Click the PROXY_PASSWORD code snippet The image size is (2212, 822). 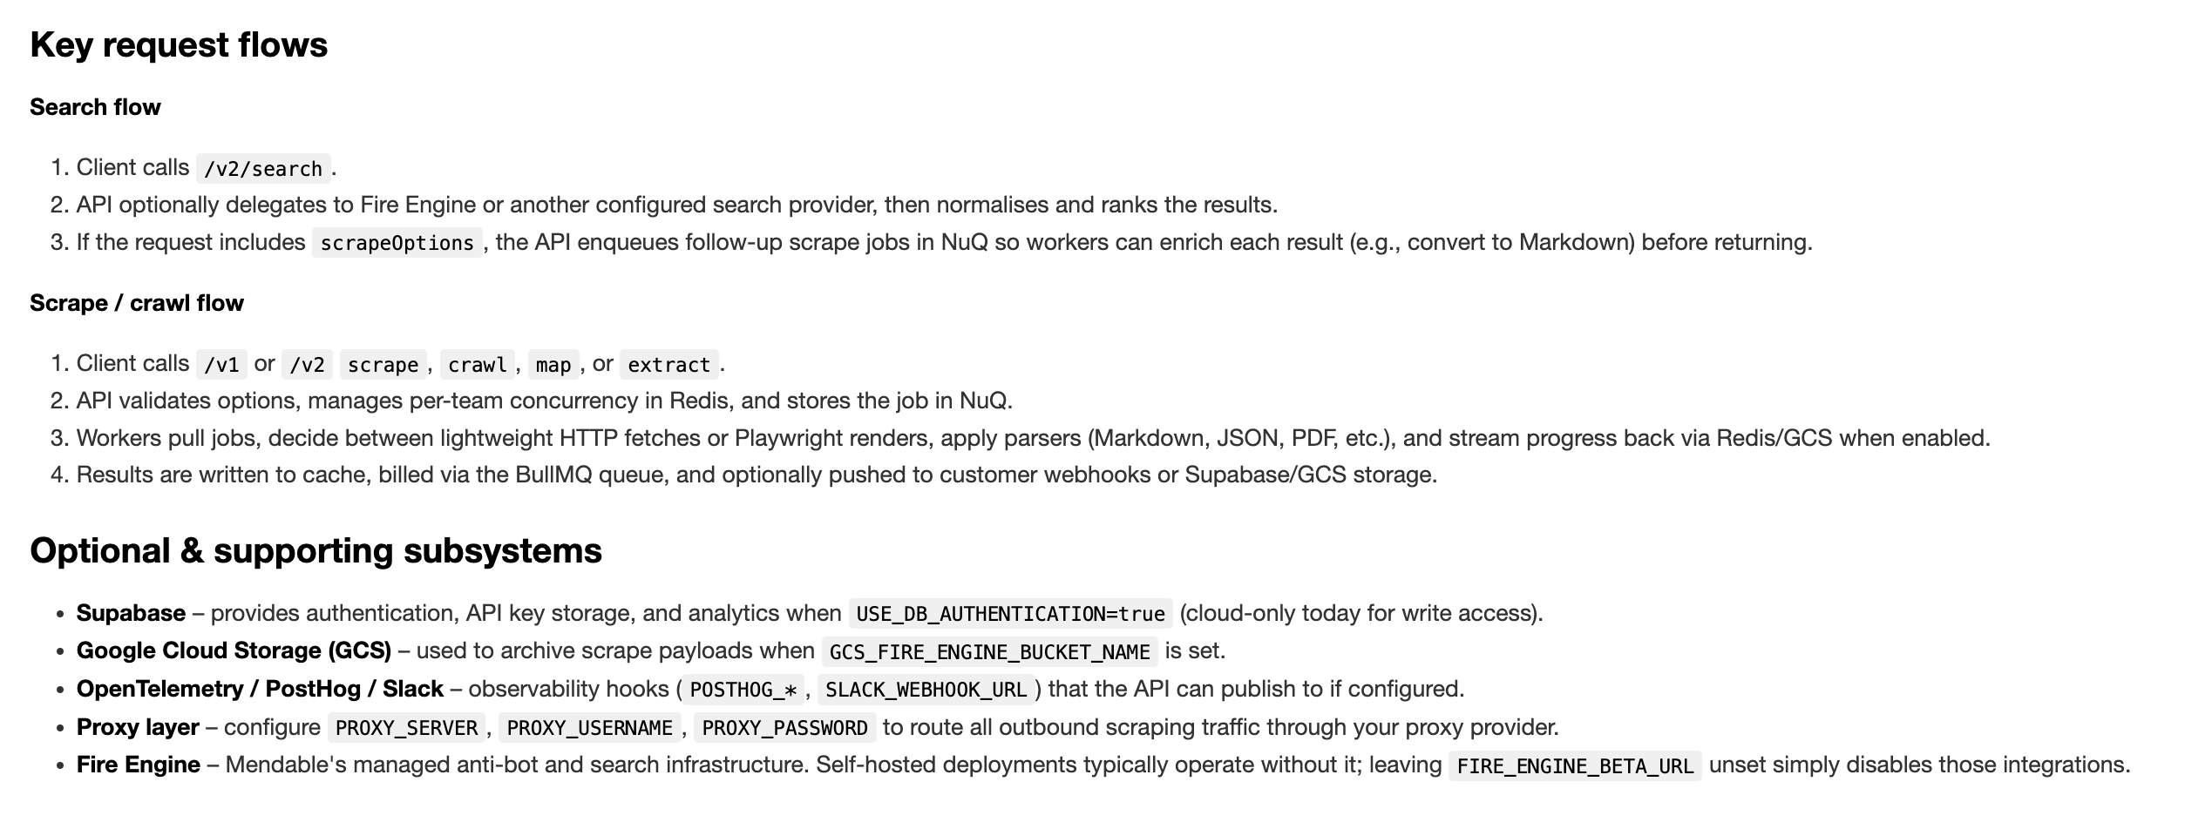click(x=784, y=728)
